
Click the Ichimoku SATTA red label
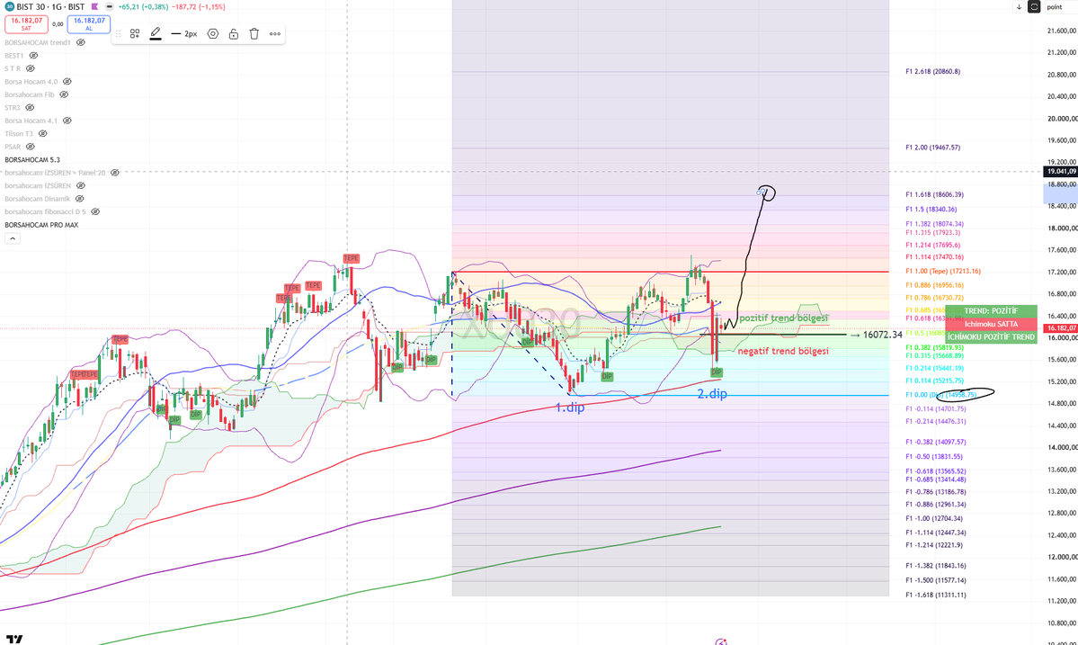991,324
